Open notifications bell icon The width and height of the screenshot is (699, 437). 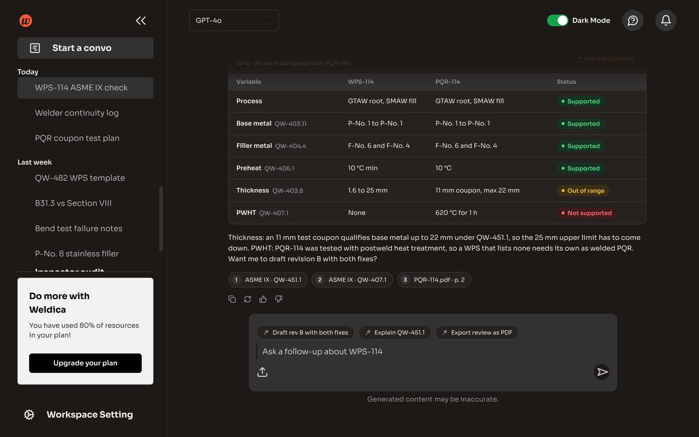666,20
